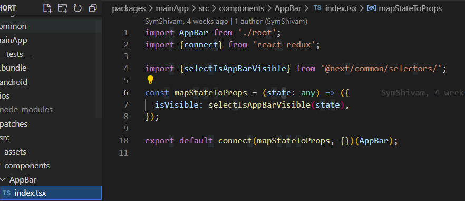Screen dimensions: 465x201
Task: Refresh the explorer file tree
Action: coord(77,8)
